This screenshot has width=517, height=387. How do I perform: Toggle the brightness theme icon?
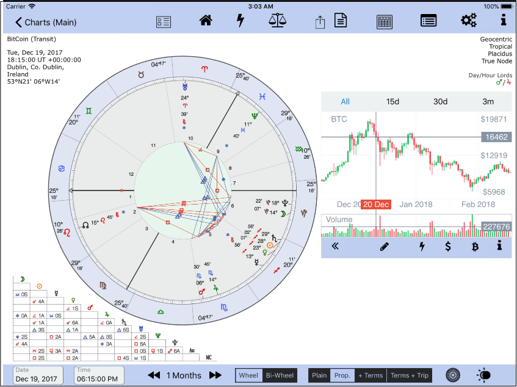tap(484, 375)
